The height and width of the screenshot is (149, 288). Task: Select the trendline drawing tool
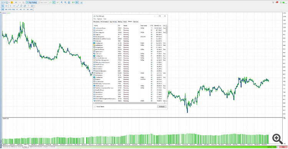[18, 6]
